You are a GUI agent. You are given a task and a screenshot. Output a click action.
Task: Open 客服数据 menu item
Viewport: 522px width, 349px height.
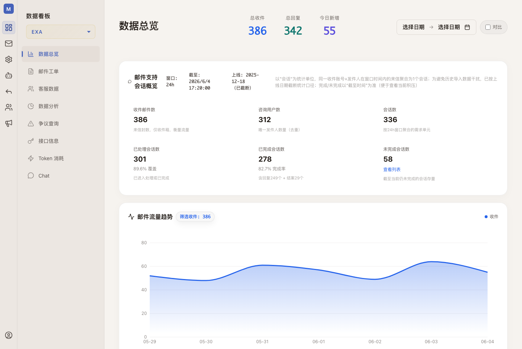tap(61, 89)
